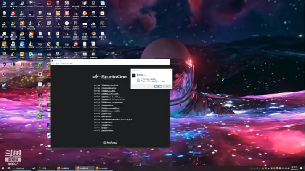This screenshot has height=171, width=305.
Task: Open the Studio One menu item
Action: (x=64, y=63)
